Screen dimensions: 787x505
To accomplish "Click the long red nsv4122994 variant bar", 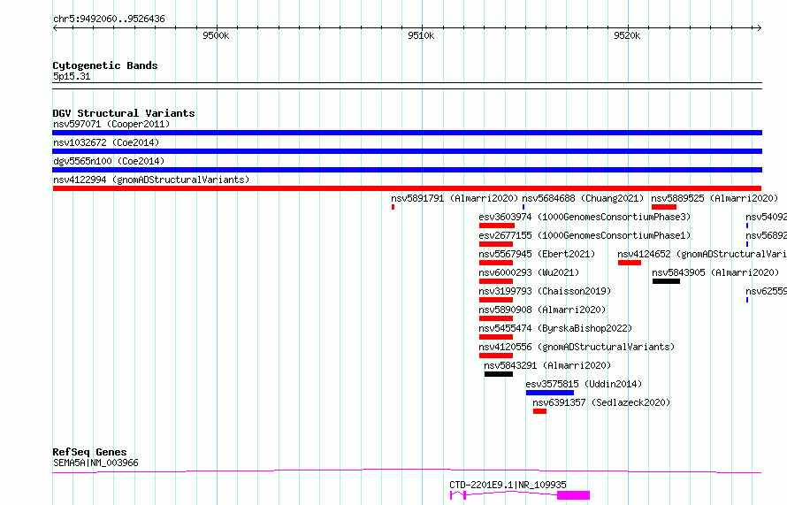I will coord(407,188).
